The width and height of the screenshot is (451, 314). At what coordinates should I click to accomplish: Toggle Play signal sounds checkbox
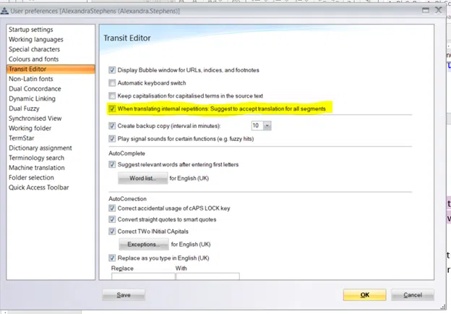(x=112, y=139)
